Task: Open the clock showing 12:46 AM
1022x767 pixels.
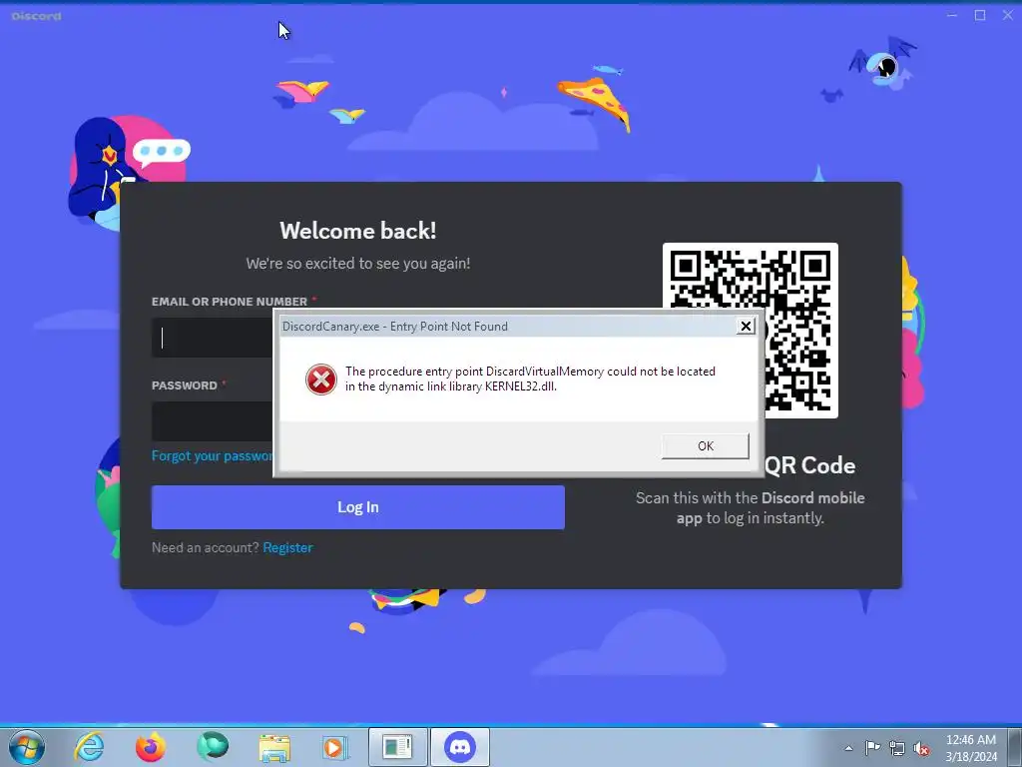Action: click(x=971, y=748)
